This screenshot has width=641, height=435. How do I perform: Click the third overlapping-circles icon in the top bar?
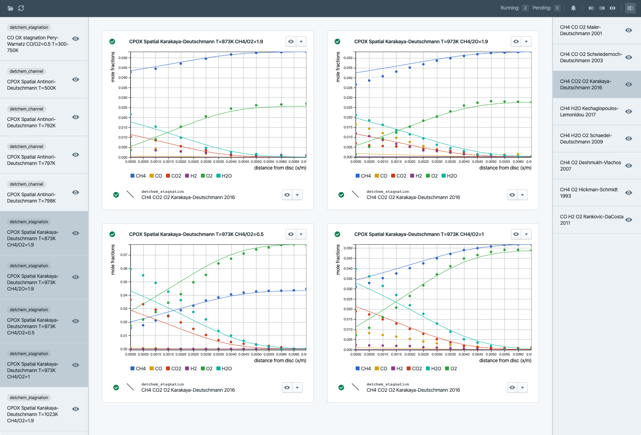(613, 8)
